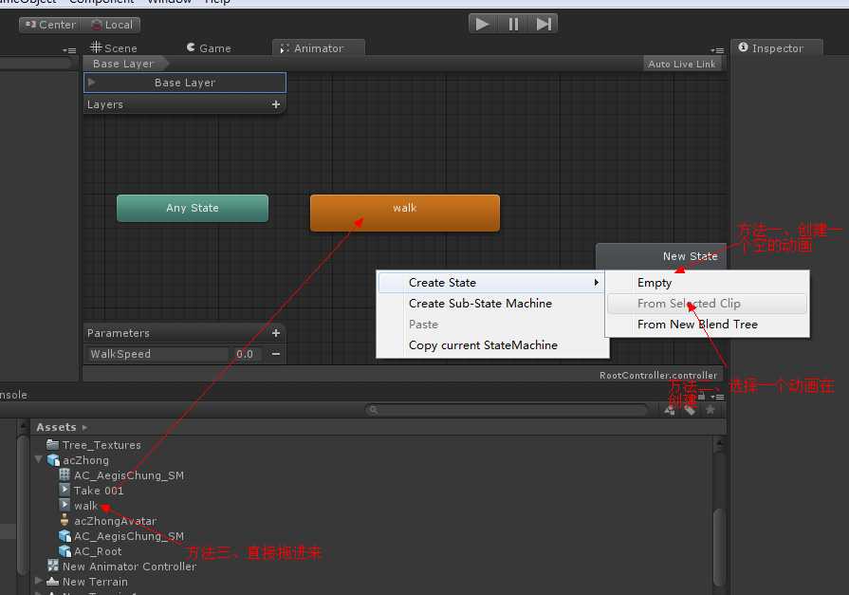Image resolution: width=849 pixels, height=595 pixels.
Task: Open the left panel options menu icon
Action: point(69,50)
